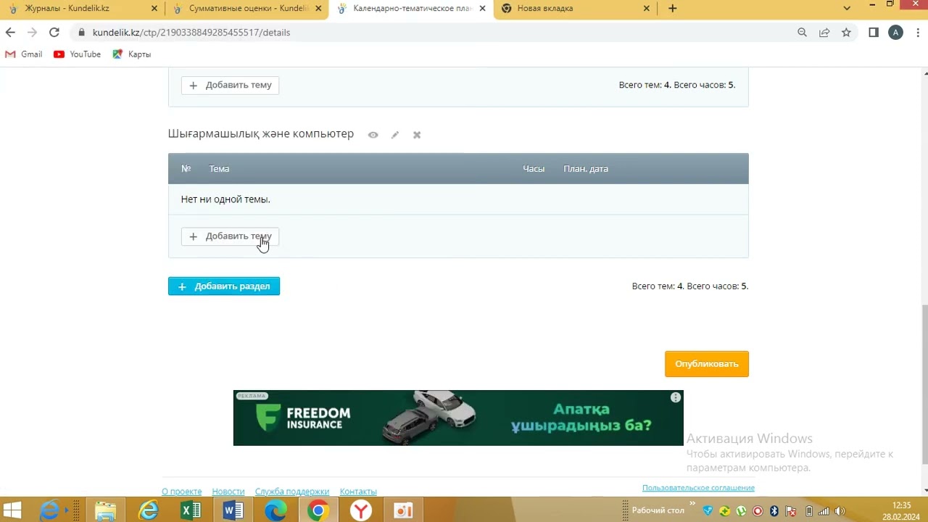Delete the Шығармашылық және компьютер section with X icon
The image size is (928, 522).
tap(417, 135)
